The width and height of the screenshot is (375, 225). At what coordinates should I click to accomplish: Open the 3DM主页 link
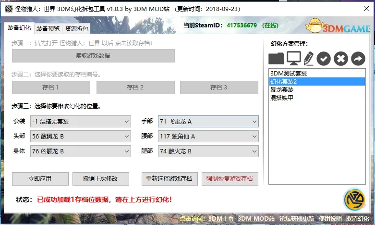pos(221,219)
